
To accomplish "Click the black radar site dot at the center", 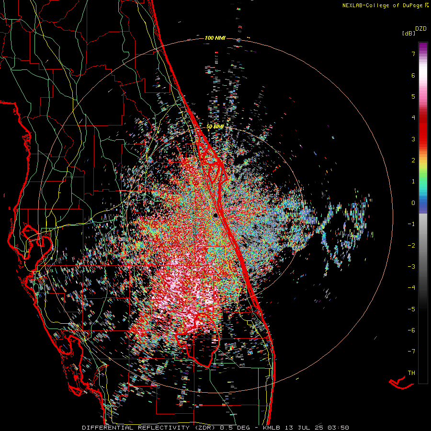I will tap(216, 215).
